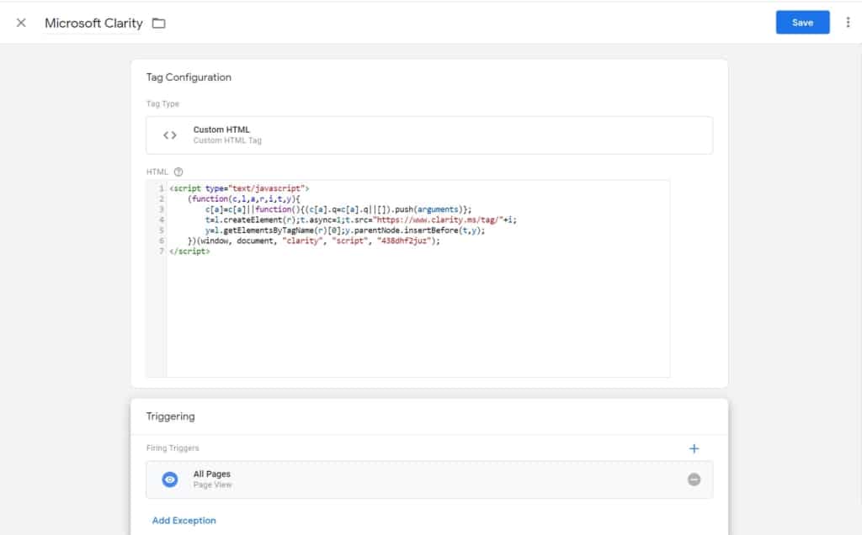Save the tag
Image resolution: width=862 pixels, height=535 pixels.
tap(801, 23)
